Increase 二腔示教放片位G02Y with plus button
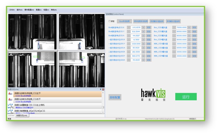The height and width of the screenshot is (133, 217). (143, 56)
